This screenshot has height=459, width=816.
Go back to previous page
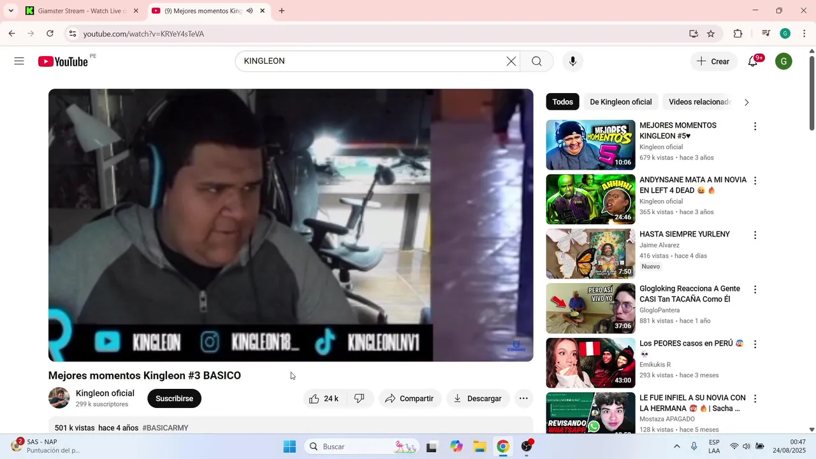click(x=11, y=34)
